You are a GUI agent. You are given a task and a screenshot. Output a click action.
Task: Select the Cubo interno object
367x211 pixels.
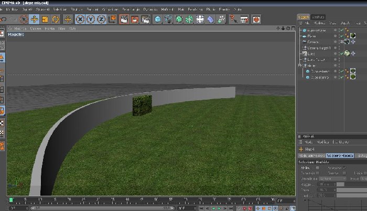click(x=320, y=77)
